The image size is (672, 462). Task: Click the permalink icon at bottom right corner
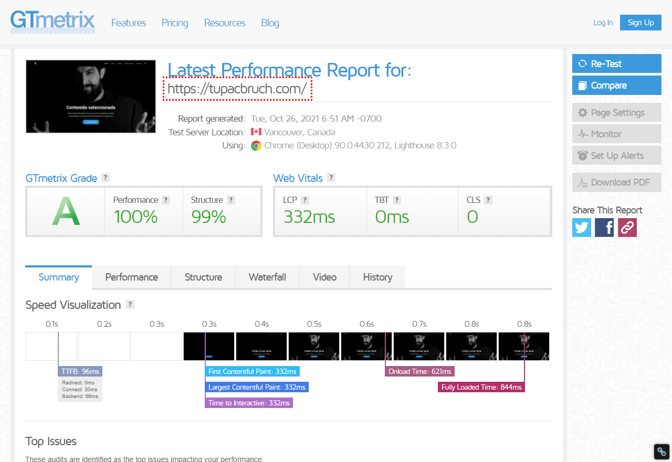pyautogui.click(x=661, y=451)
